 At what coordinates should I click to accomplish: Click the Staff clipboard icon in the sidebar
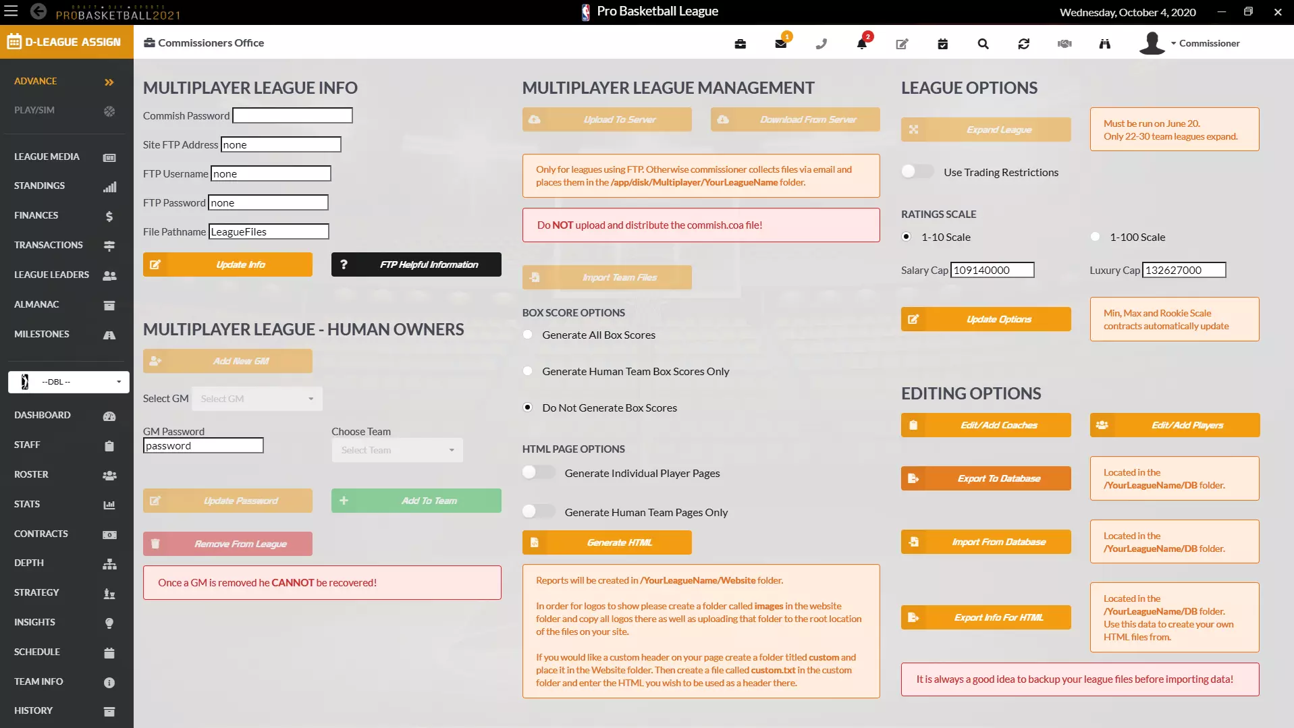(109, 446)
